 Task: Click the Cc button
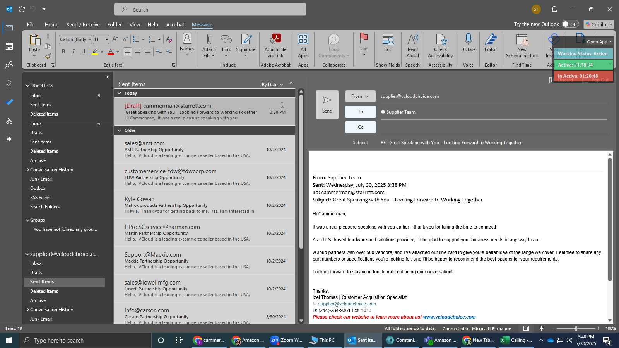point(360,127)
